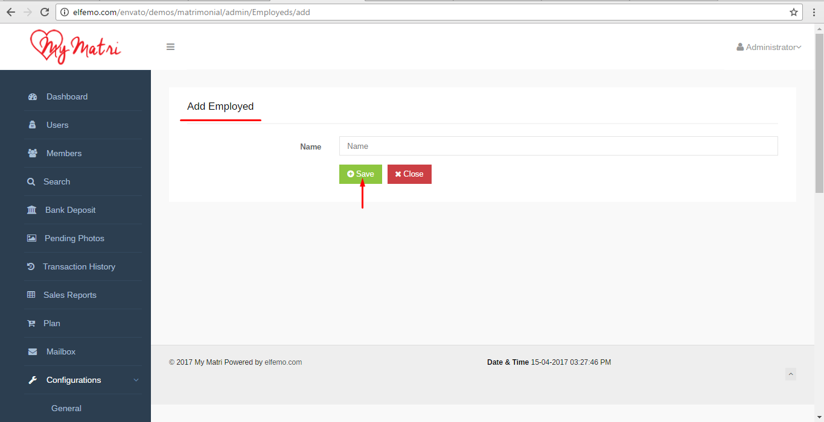Open Chrome three-dot menu
The image size is (824, 422).
[x=814, y=12]
